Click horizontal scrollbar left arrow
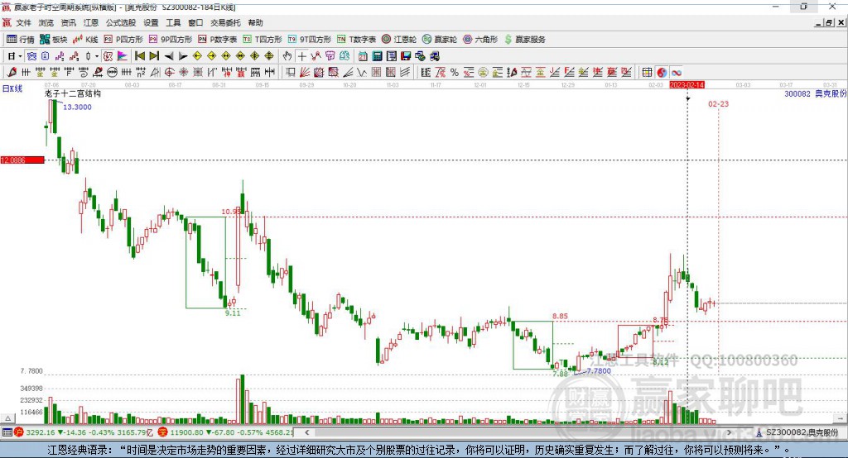The height and width of the screenshot is (458, 848). 307,432
